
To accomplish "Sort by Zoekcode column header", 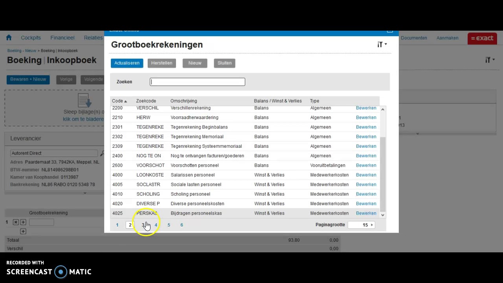I will click(146, 101).
